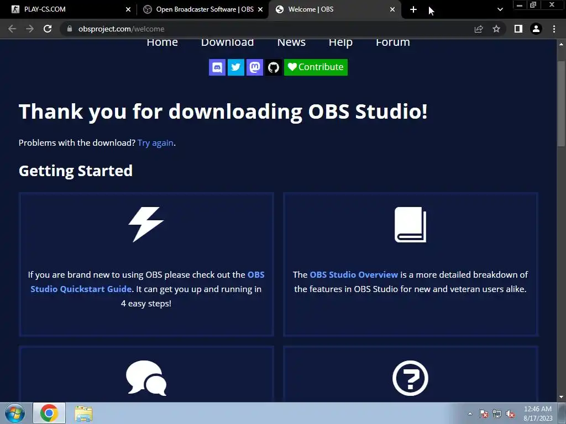Click the Try again download link
The height and width of the screenshot is (424, 566).
pyautogui.click(x=155, y=143)
